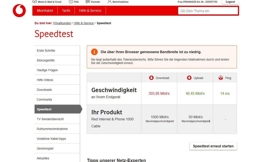Screen dimensions: 278x162
Task: Select the active Speedtest sidebar item
Action: 58,109
